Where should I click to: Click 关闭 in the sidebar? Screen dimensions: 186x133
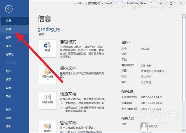tap(15, 96)
